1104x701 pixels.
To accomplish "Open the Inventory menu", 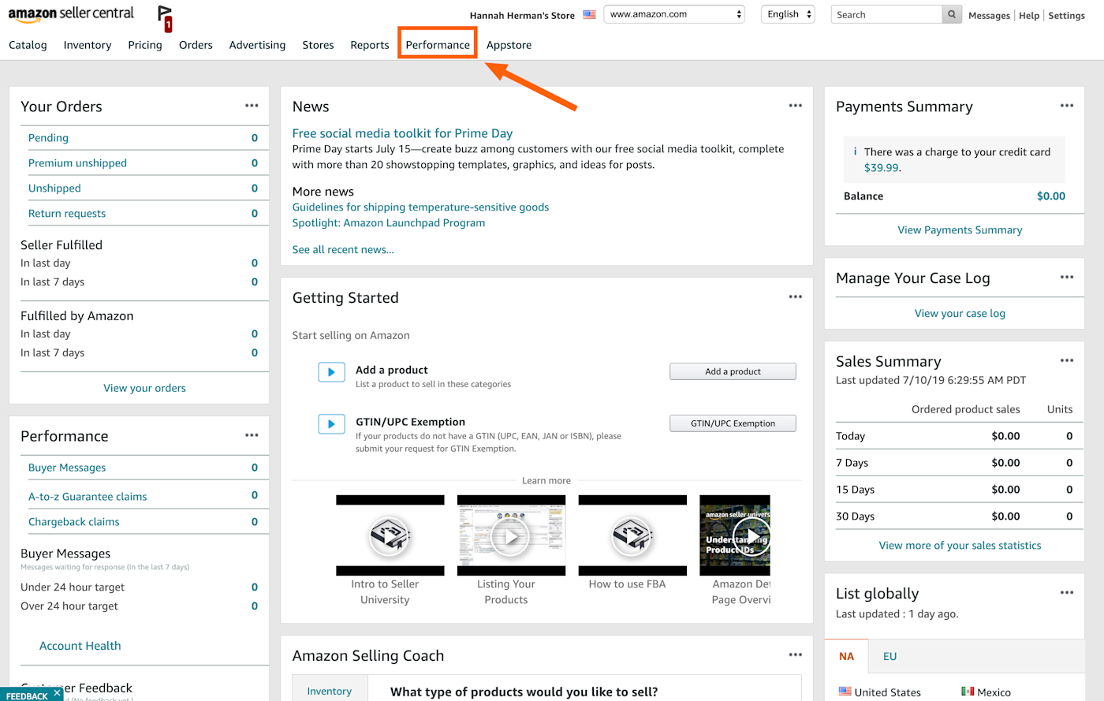I will click(x=88, y=45).
